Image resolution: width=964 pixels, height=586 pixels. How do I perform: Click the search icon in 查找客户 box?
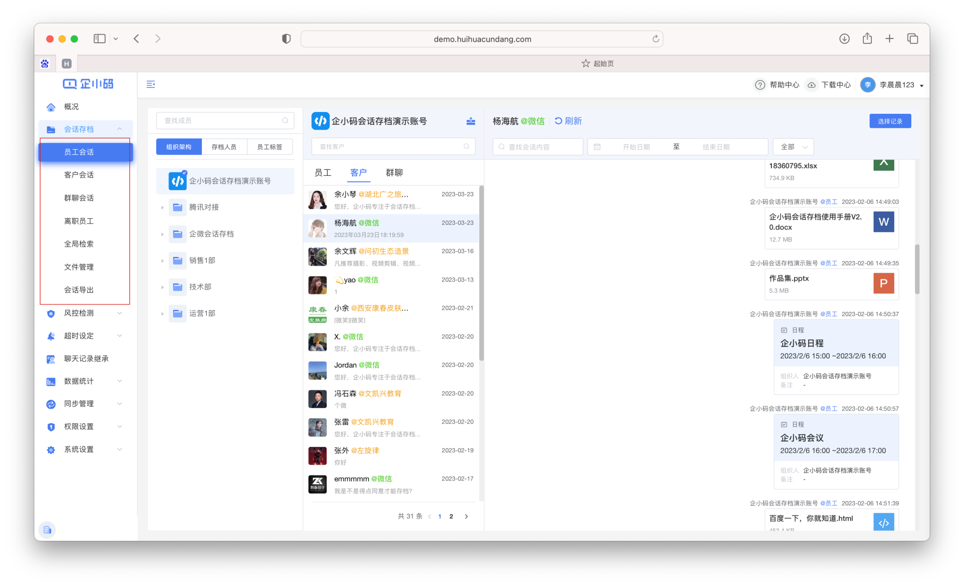pos(466,146)
